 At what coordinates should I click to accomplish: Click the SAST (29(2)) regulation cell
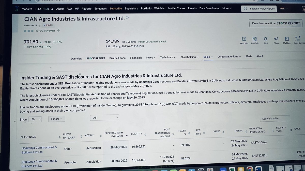click(260, 156)
